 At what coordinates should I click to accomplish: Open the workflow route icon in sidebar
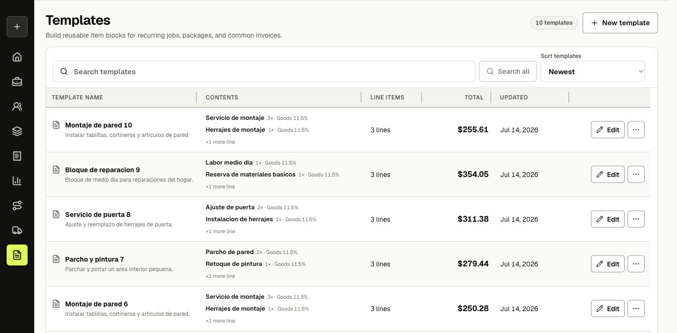pos(17,206)
